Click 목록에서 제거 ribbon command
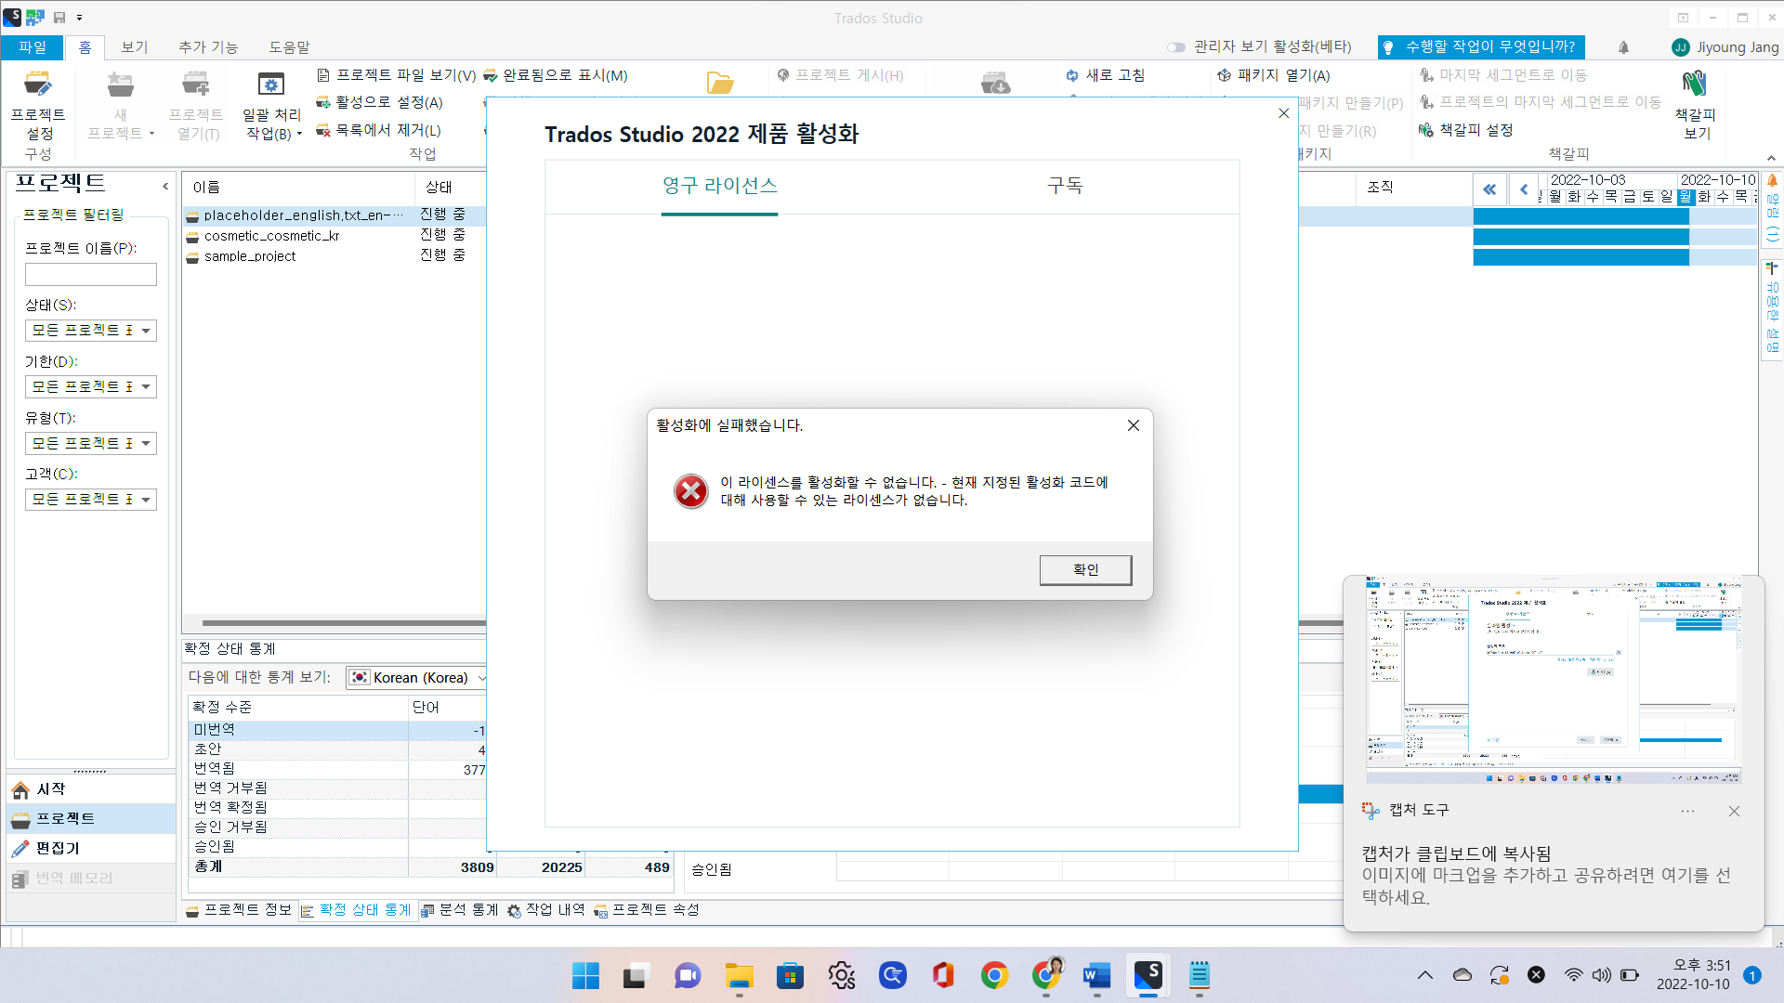 [378, 130]
